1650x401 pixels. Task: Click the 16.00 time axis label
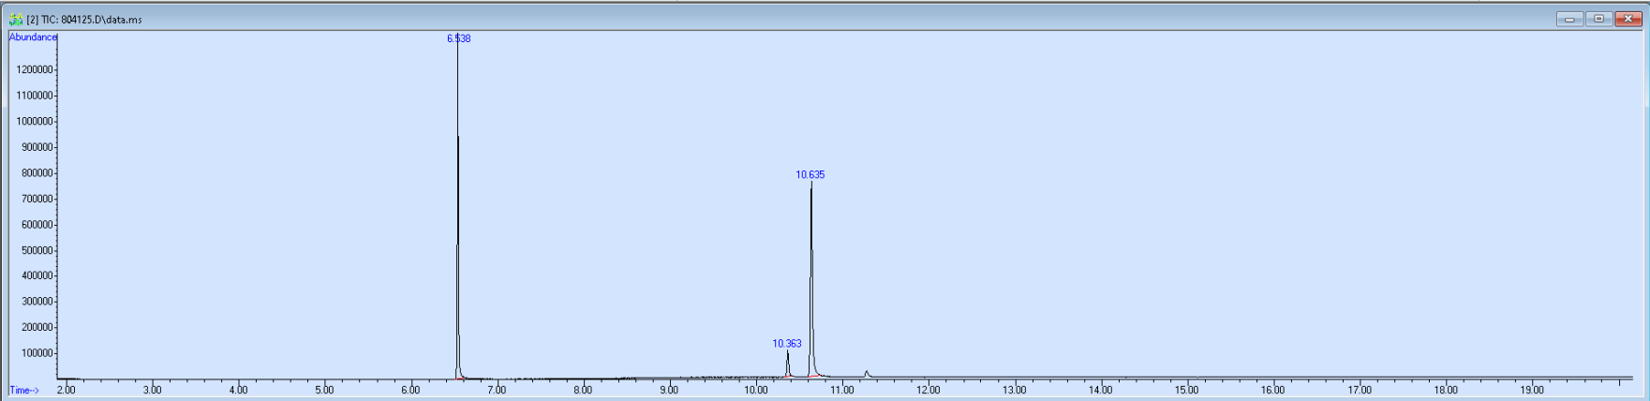(x=1272, y=390)
